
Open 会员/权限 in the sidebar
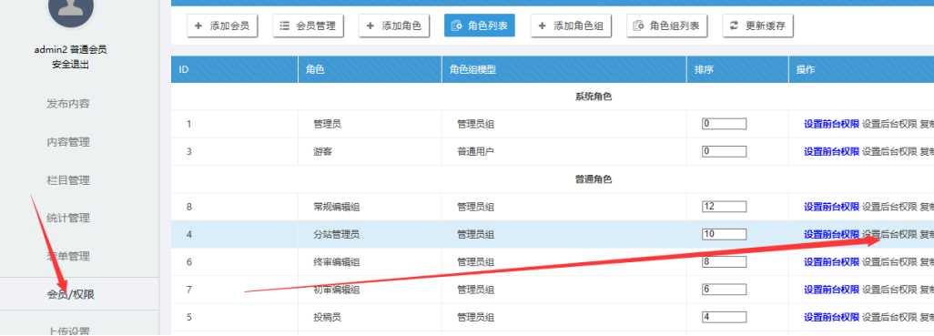tap(71, 294)
